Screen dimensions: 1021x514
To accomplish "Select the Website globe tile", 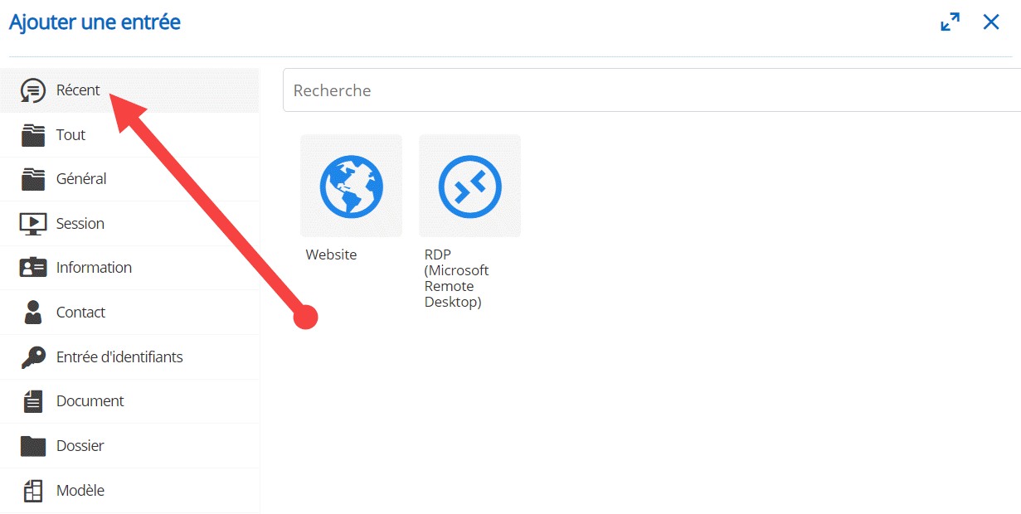I will pyautogui.click(x=351, y=187).
